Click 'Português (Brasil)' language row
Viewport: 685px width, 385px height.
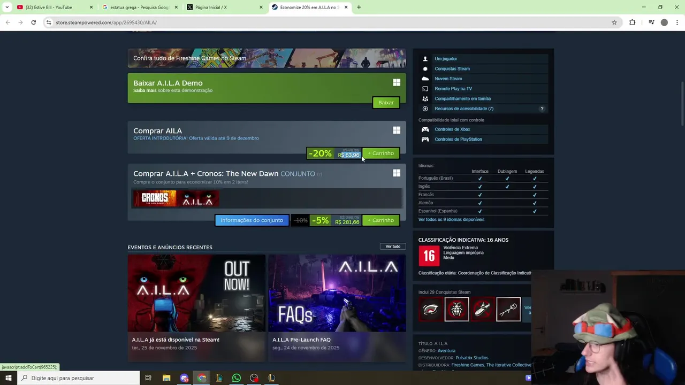(x=483, y=178)
